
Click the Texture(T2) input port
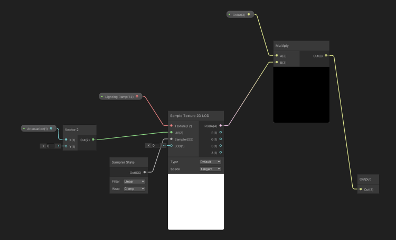[172, 126]
